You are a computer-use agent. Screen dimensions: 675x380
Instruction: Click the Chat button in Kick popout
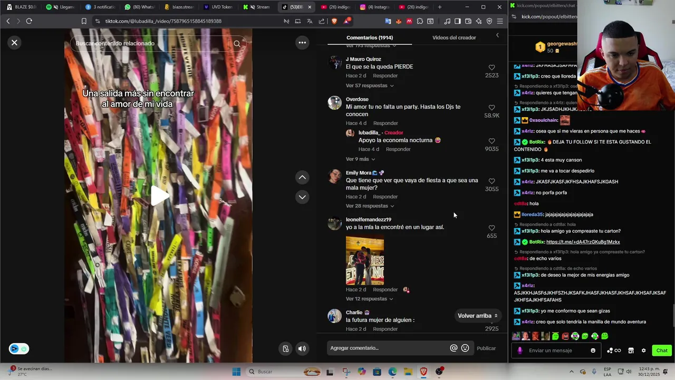(x=662, y=350)
